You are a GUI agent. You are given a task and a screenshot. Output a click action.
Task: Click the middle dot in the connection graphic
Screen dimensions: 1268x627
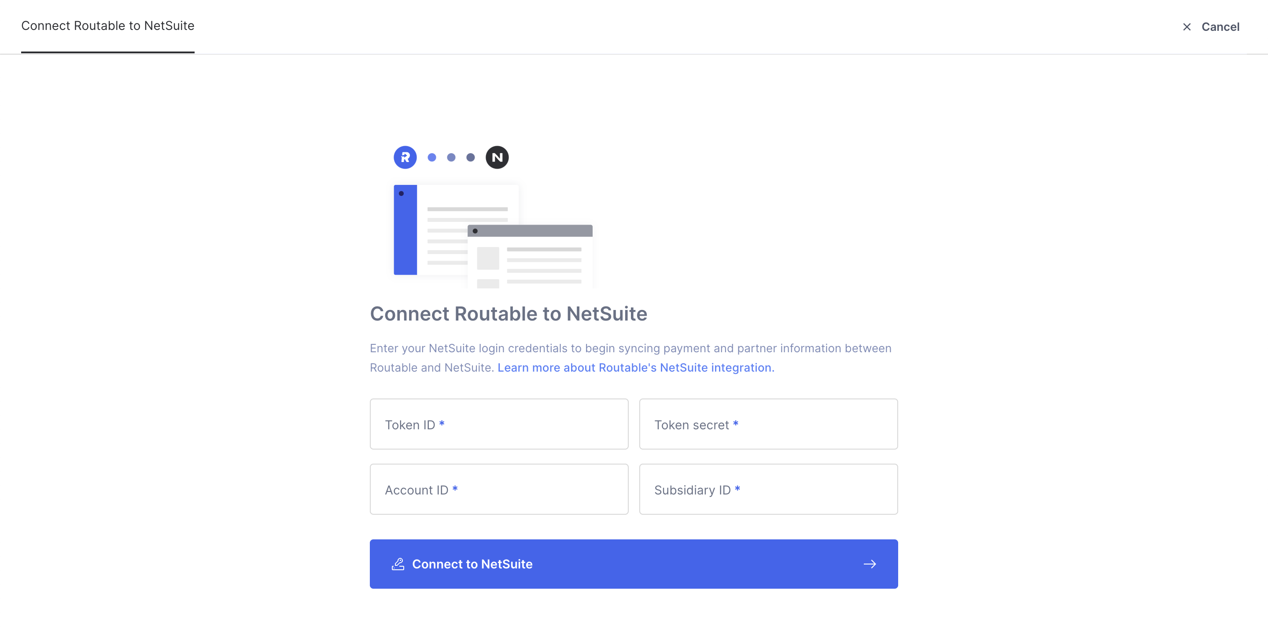(451, 158)
